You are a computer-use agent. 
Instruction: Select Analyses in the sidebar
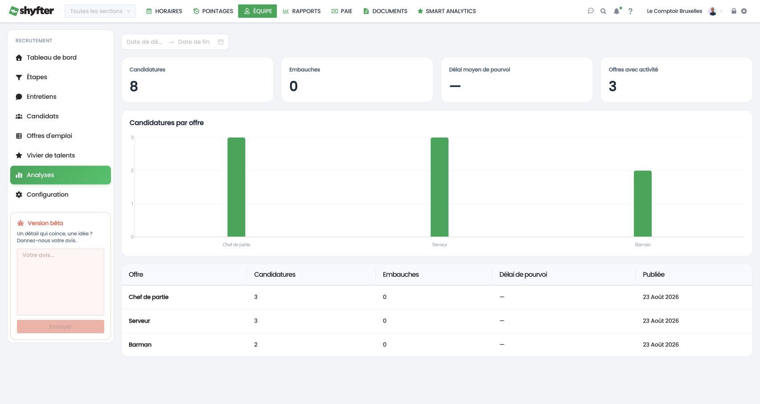pyautogui.click(x=61, y=175)
